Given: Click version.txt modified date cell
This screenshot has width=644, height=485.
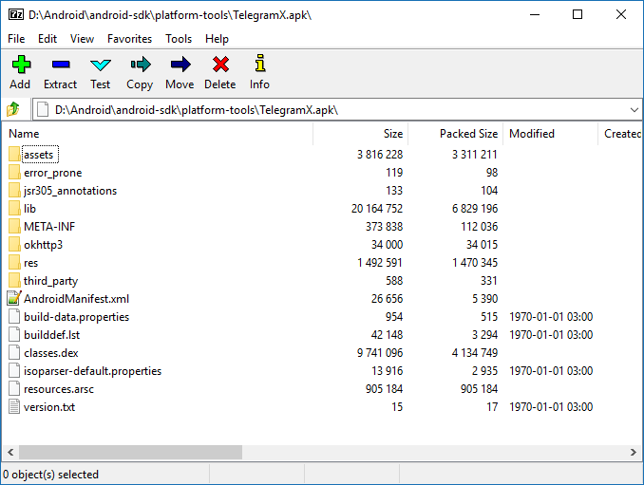Looking at the screenshot, I should [551, 407].
